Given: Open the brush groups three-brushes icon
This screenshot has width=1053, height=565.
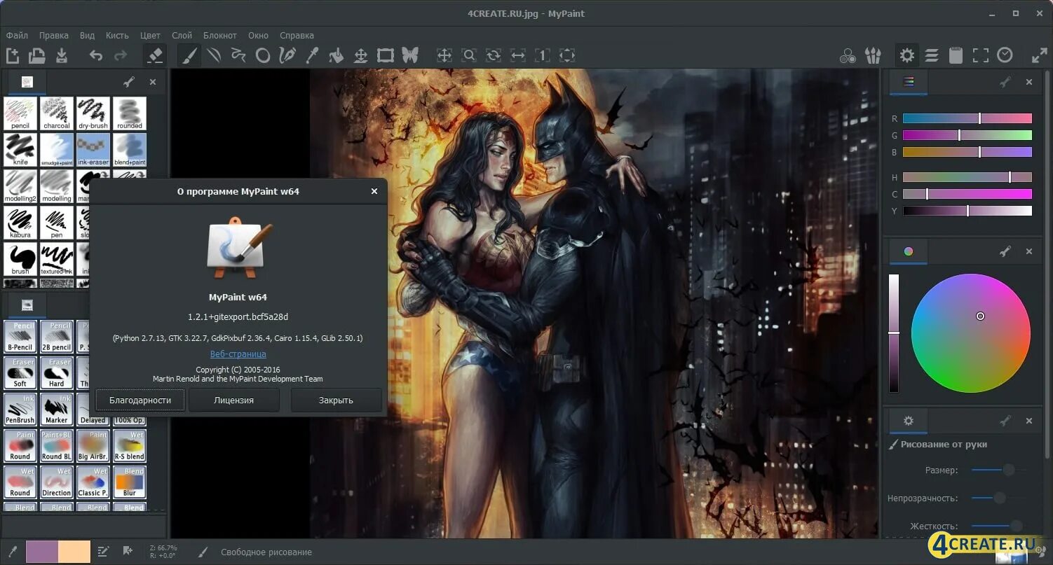Looking at the screenshot, I should [873, 55].
